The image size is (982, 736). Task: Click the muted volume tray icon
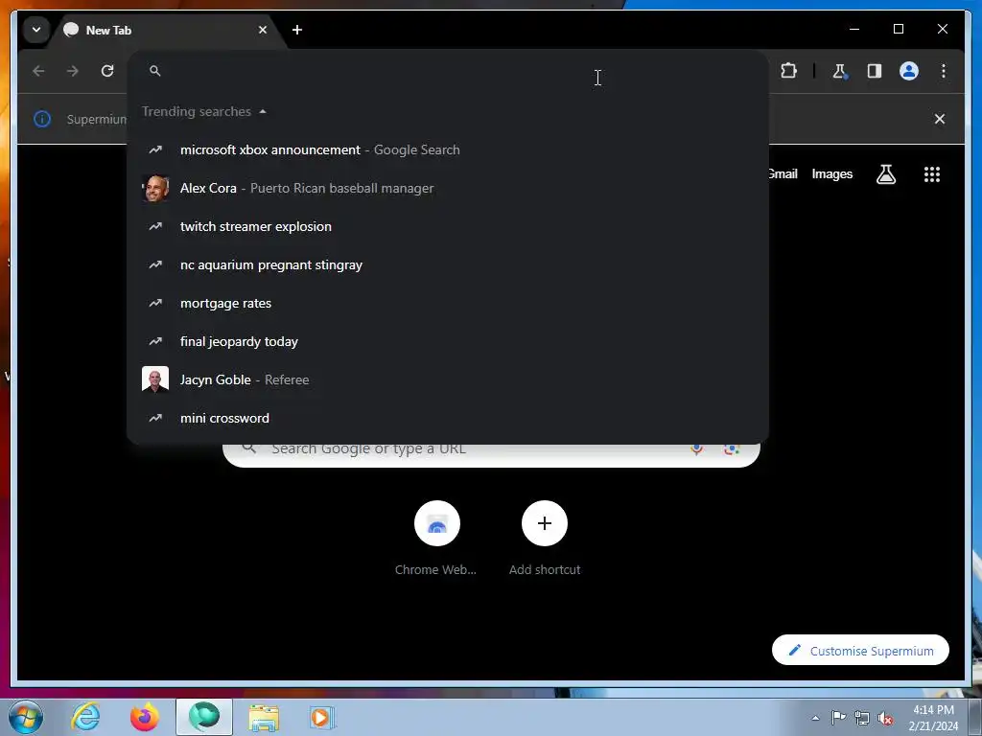click(x=885, y=718)
